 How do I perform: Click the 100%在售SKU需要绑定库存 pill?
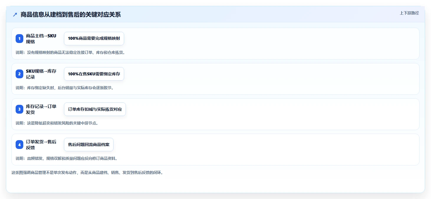point(94,74)
